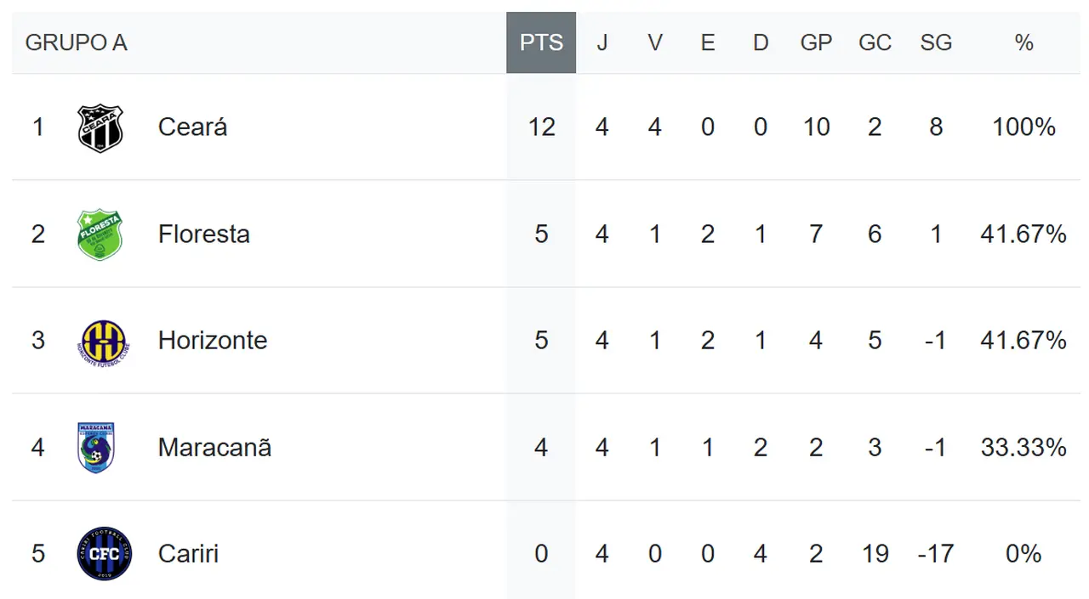The height and width of the screenshot is (599, 1089).
Task: Select the GP goals-for column header
Action: pos(816,42)
